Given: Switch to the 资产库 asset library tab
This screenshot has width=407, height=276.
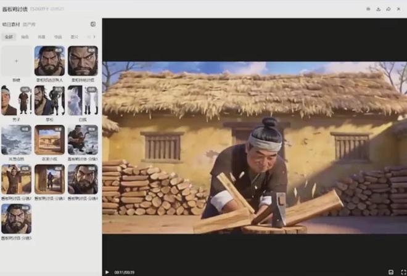Looking at the screenshot, I should 29,25.
